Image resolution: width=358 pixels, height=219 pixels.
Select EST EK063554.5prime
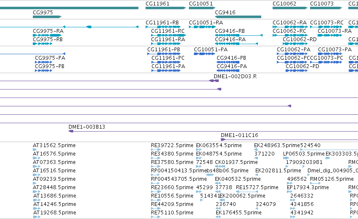tap(199, 150)
